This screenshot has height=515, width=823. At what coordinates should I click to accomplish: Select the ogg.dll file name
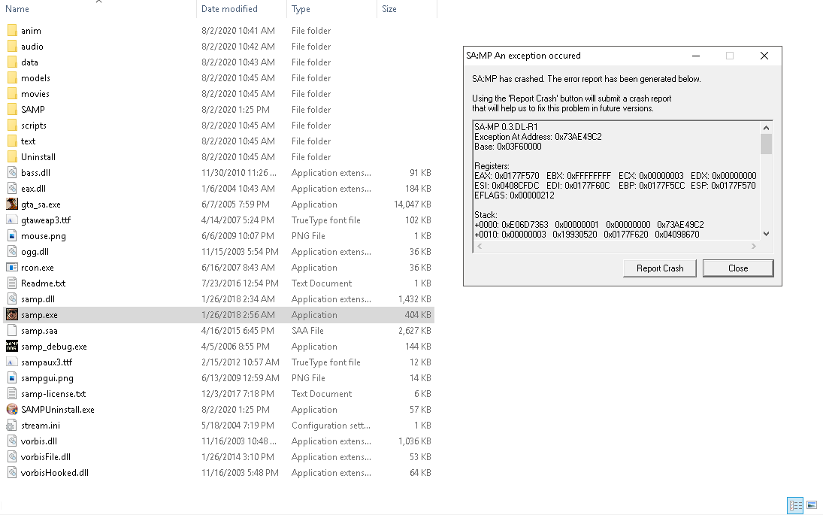click(35, 251)
